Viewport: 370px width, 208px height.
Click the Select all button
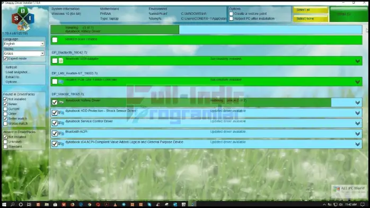(311, 10)
